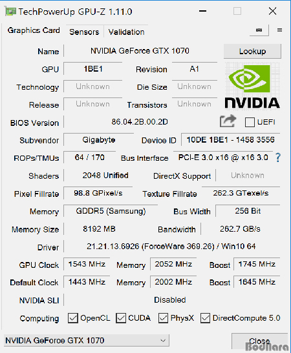
Task: Switch to the Validation tab
Action: tap(126, 32)
